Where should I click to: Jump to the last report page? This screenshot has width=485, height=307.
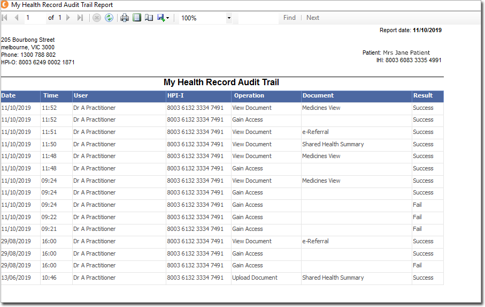coord(80,18)
